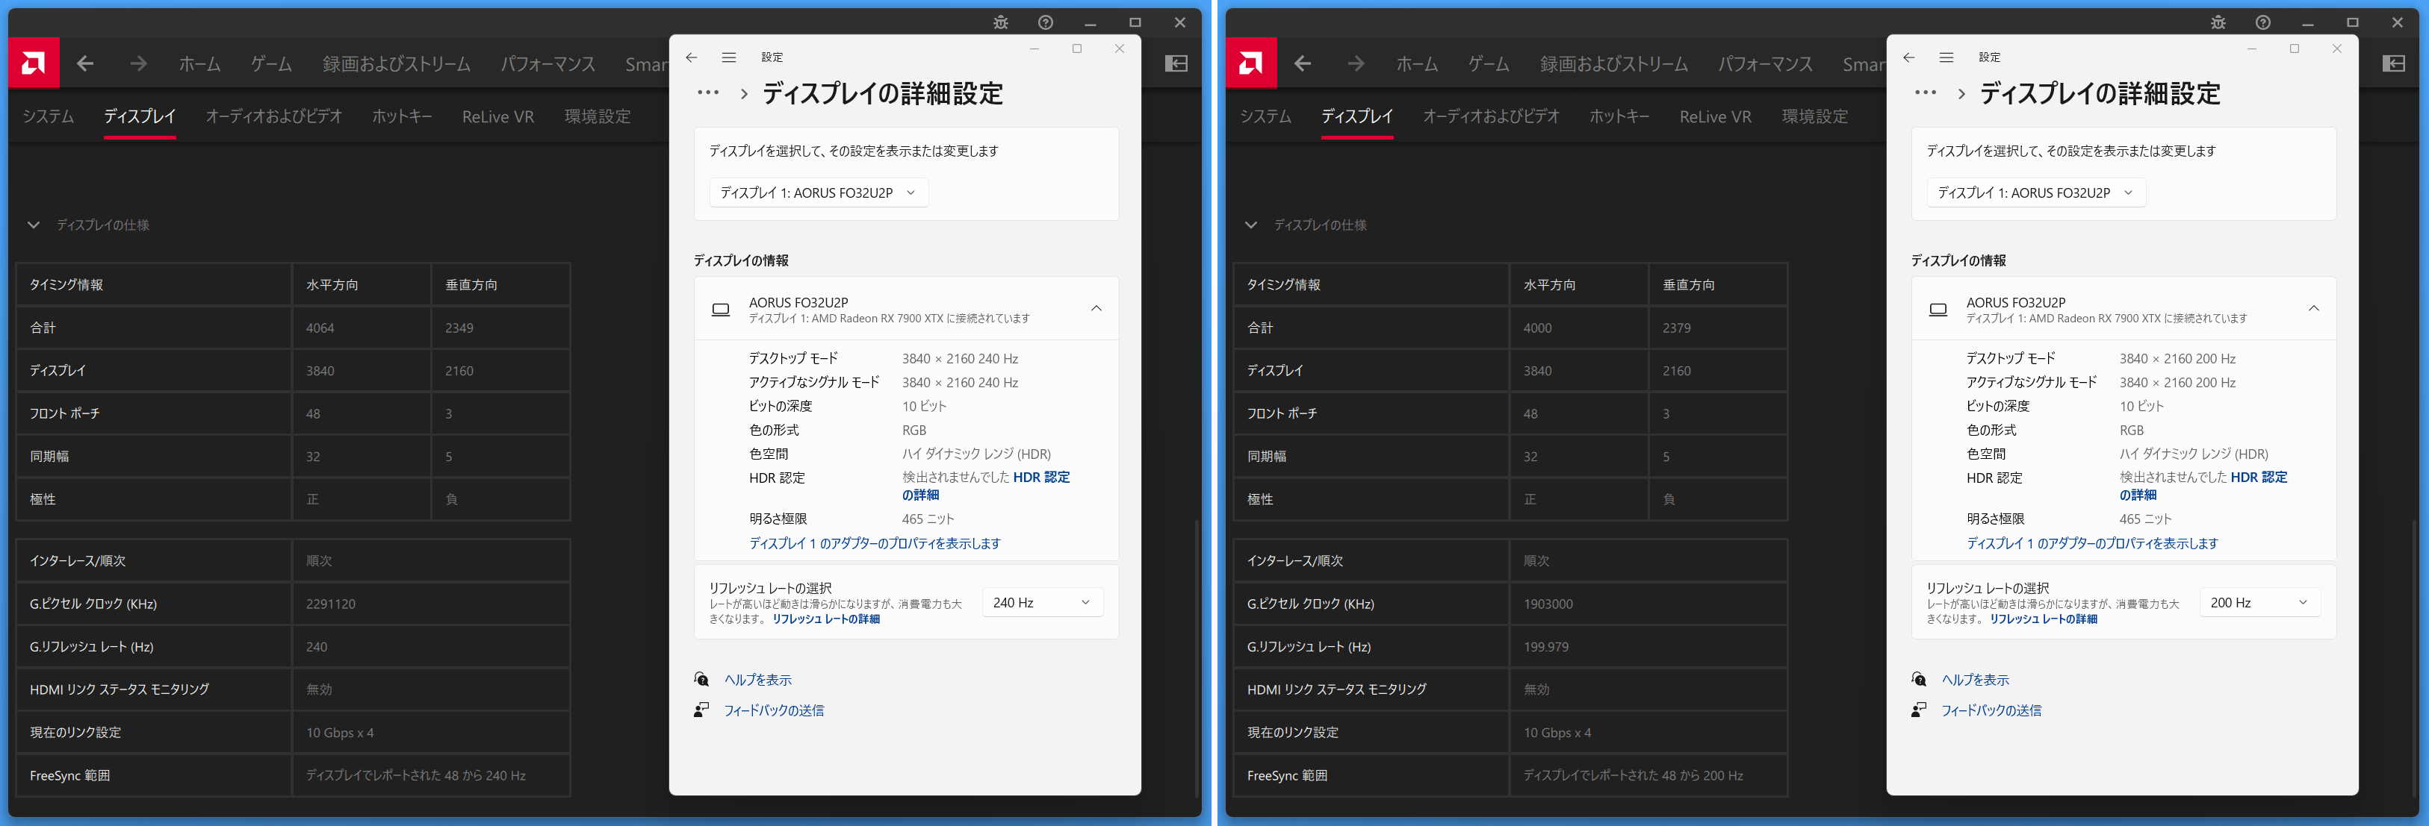Click フィードバックの送信 link in right Settings
Viewport: 2429px width, 826px height.
click(x=1991, y=710)
